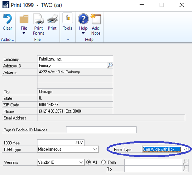The image size is (192, 175).
Task: Expand the Tools group arrow
Action: pos(68,40)
